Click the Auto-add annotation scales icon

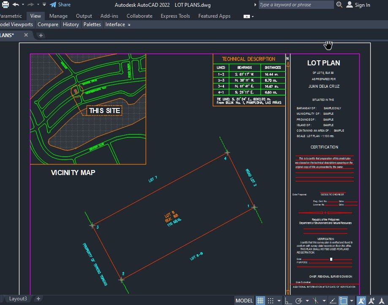coord(372,300)
